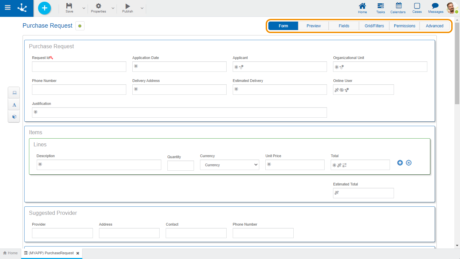Click the Request Id input field
Screen dimensions: 460x259
(79, 67)
